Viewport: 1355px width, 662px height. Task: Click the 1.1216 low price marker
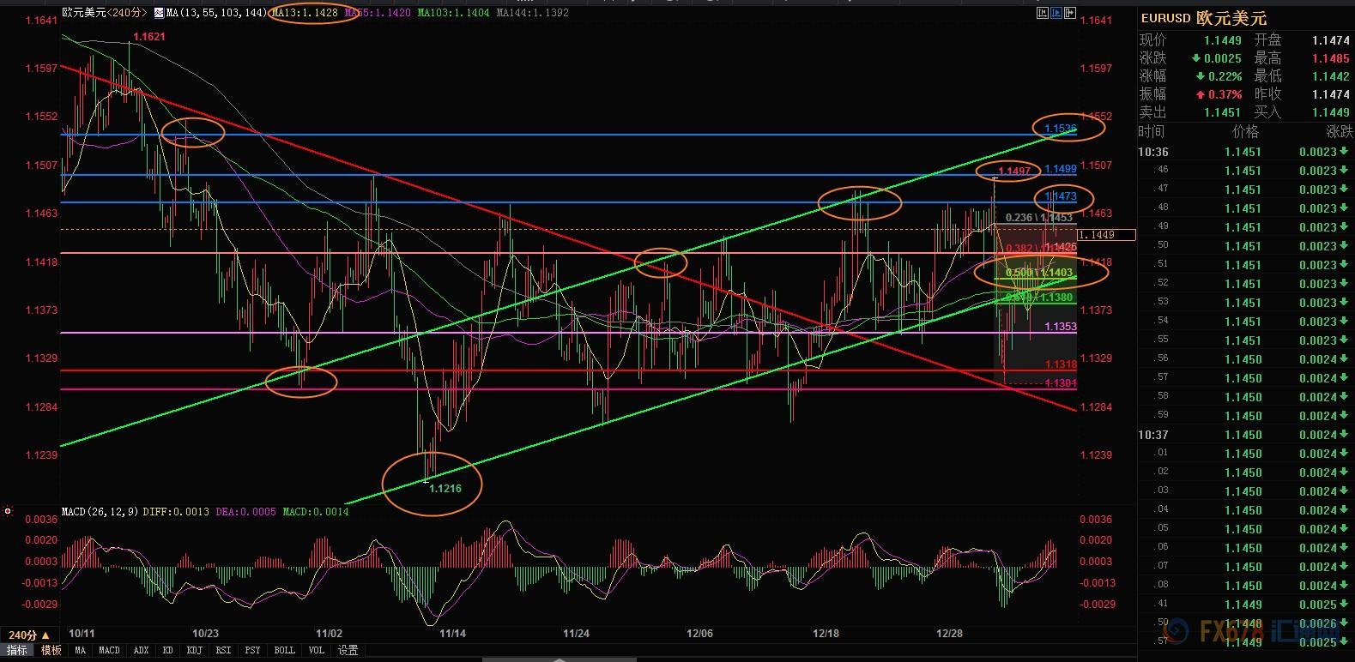(x=445, y=489)
